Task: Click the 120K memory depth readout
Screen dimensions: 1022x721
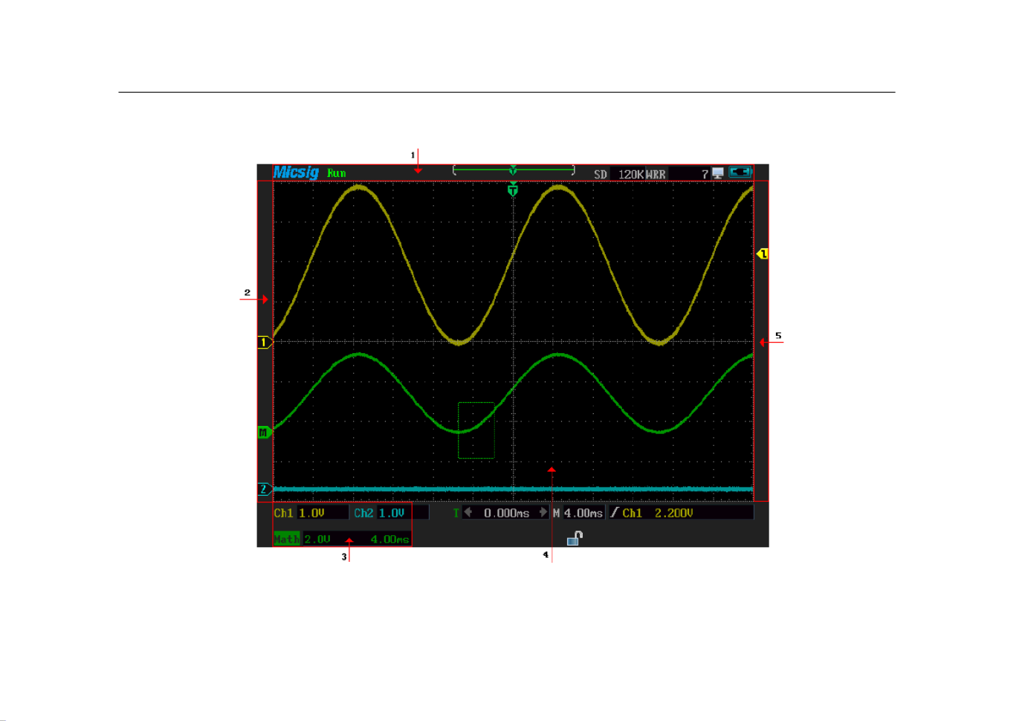Action: click(631, 174)
